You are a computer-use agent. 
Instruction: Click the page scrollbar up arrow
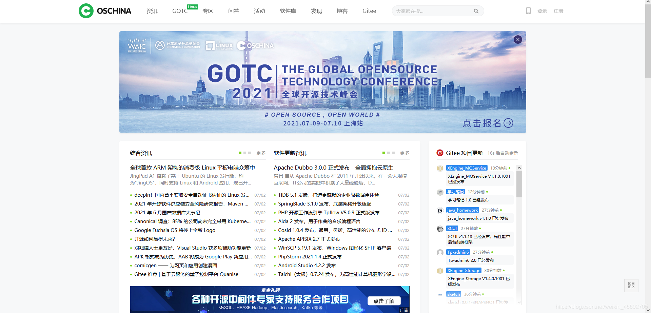point(648,2)
